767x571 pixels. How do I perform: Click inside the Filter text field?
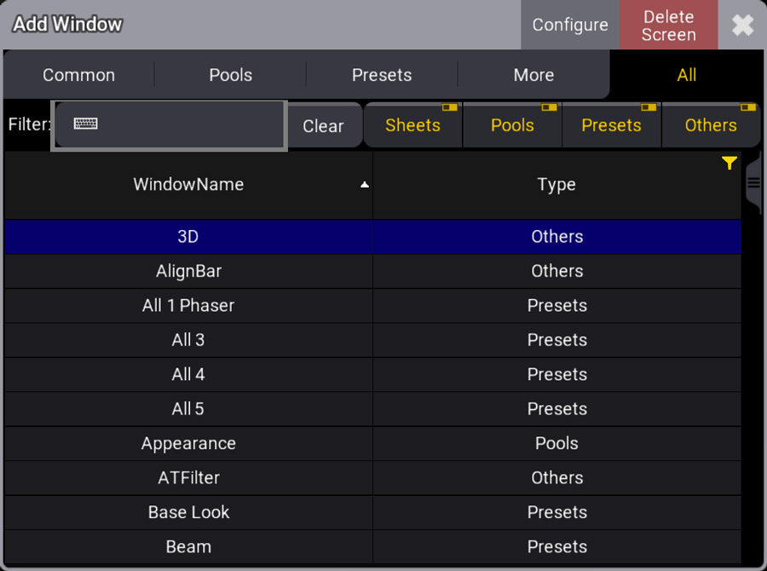(170, 125)
